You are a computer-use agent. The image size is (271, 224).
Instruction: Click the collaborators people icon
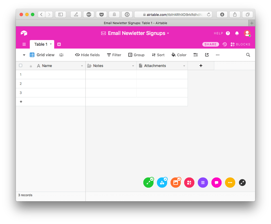click(x=61, y=55)
